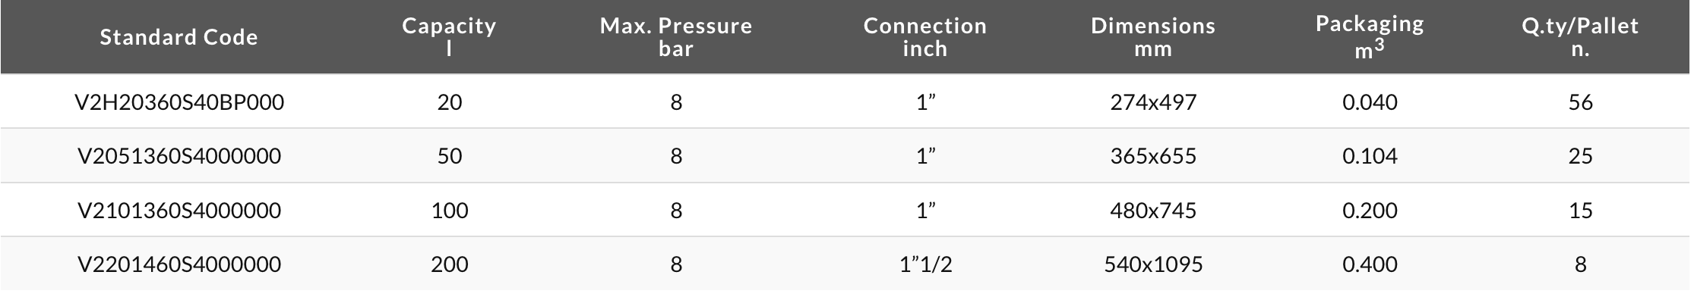Click the 274x497 dimensions cell
Viewport: 1694px width, 300px height.
point(1153,102)
